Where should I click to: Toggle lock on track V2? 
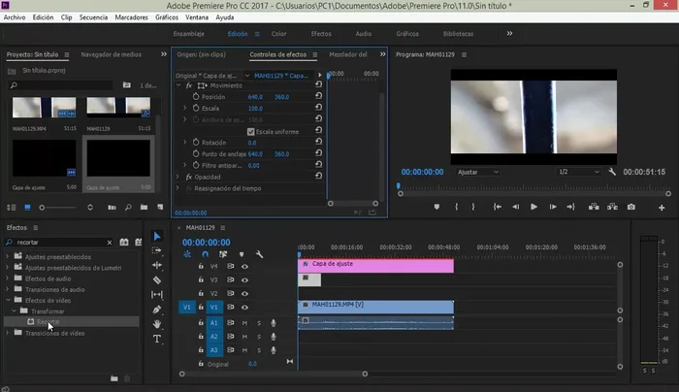tap(201, 293)
